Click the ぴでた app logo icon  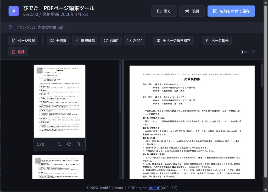(14, 11)
